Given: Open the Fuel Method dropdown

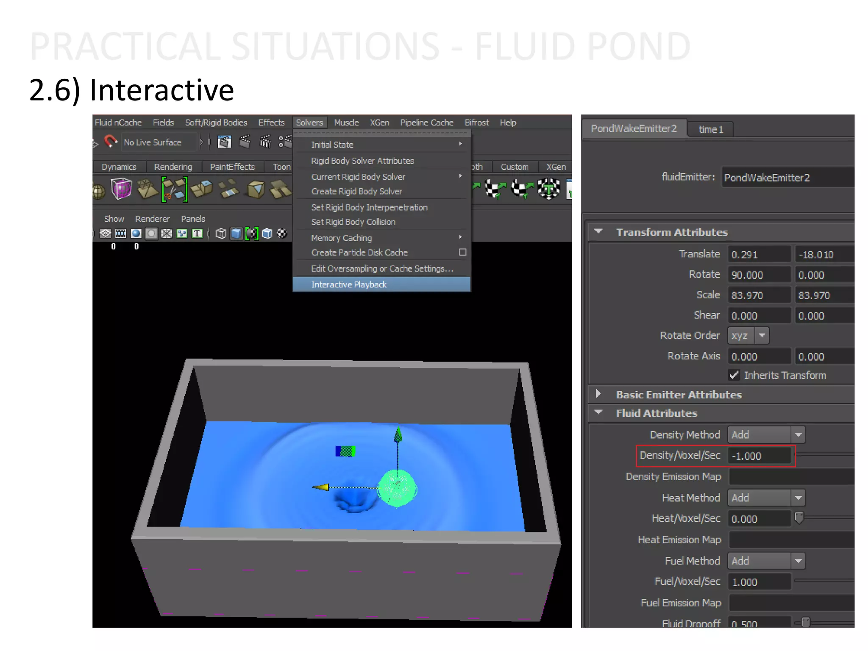Looking at the screenshot, I should (766, 561).
